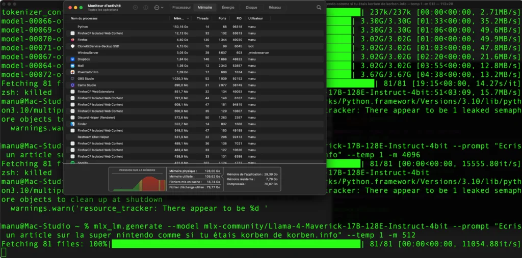Click the Mémoire de l'application entry
Screen dimensions: 522x258
pos(252,174)
